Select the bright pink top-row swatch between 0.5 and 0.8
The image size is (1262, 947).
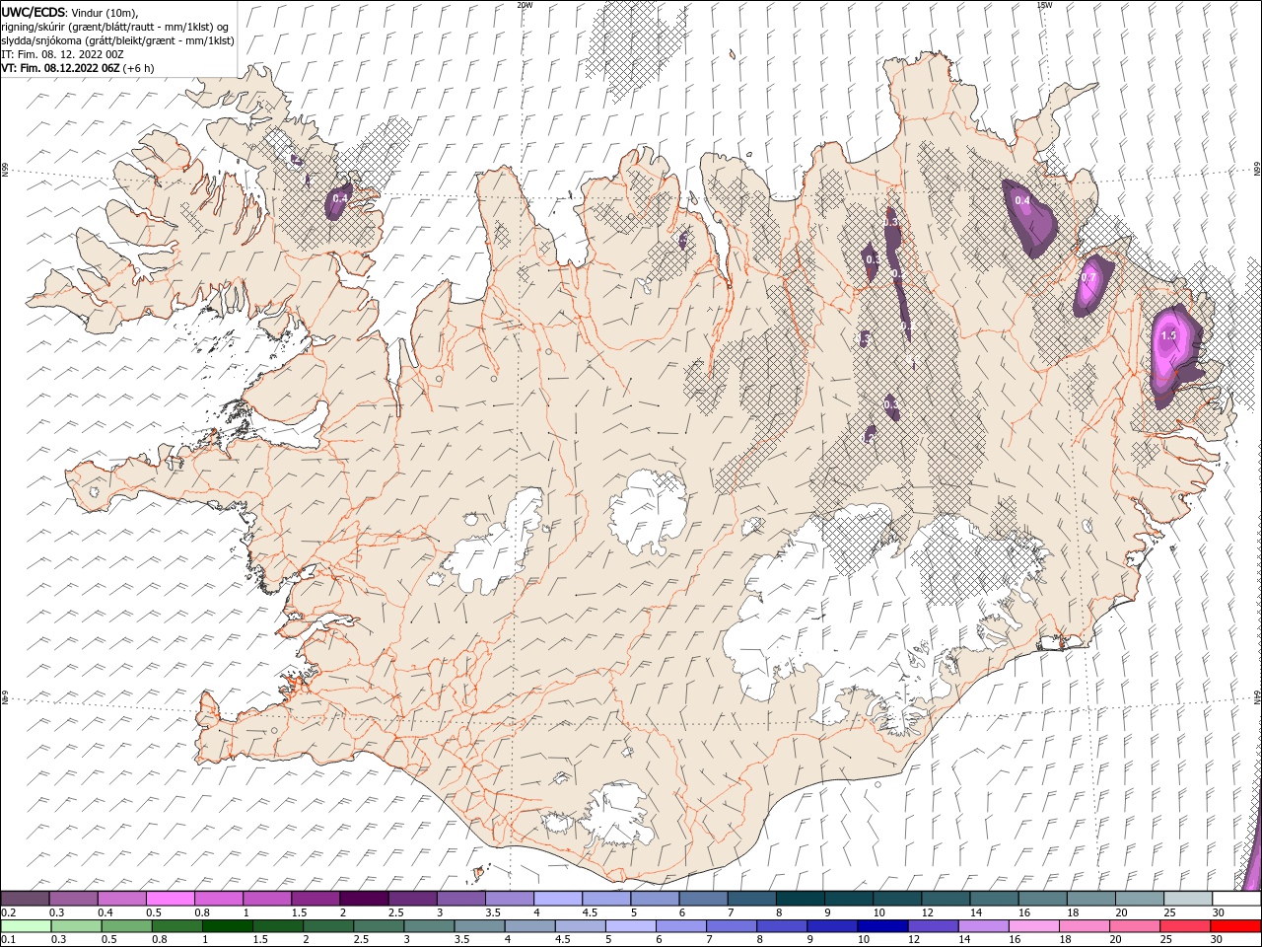pos(170,899)
